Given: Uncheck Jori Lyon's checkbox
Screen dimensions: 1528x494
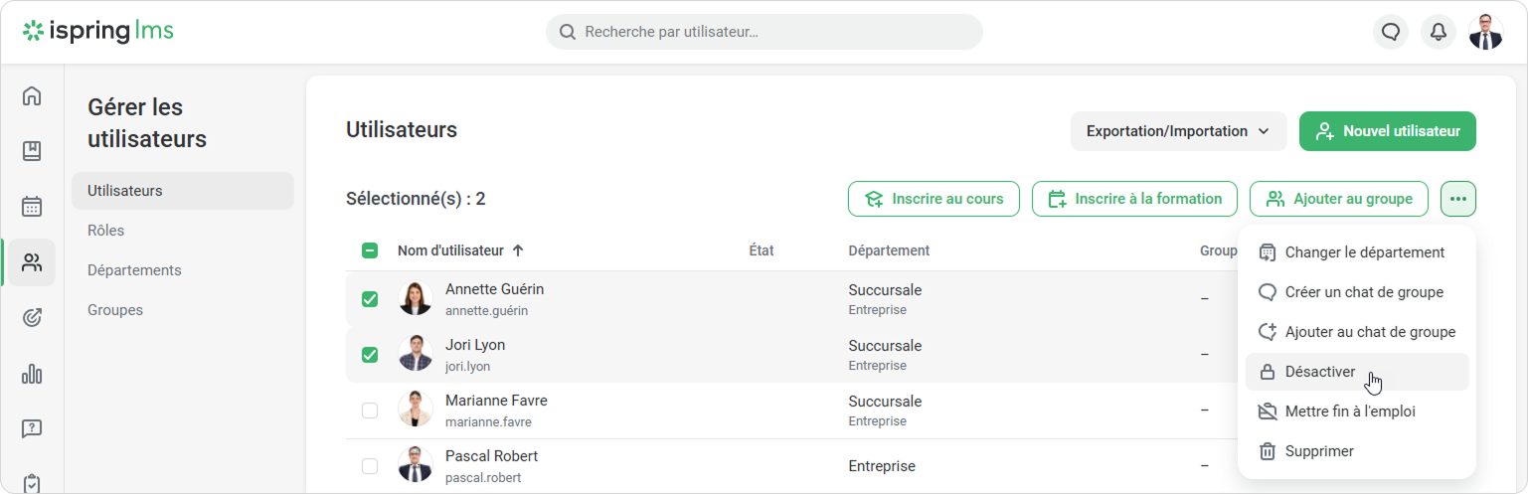Looking at the screenshot, I should point(370,355).
